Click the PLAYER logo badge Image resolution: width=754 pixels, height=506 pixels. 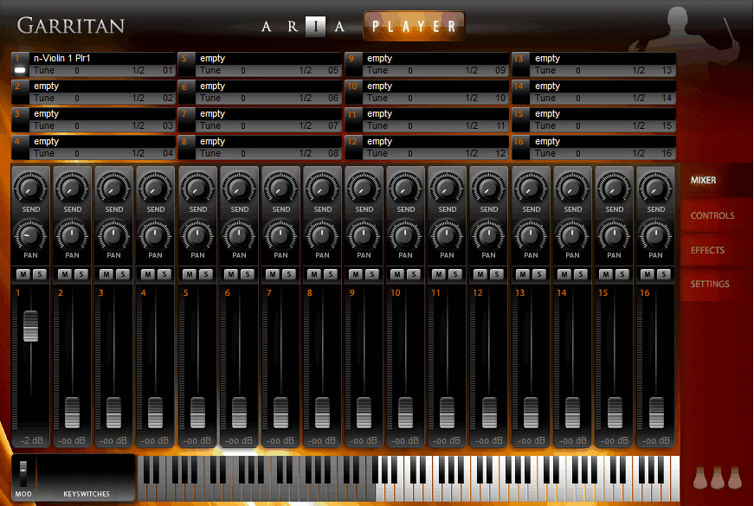[x=414, y=26]
